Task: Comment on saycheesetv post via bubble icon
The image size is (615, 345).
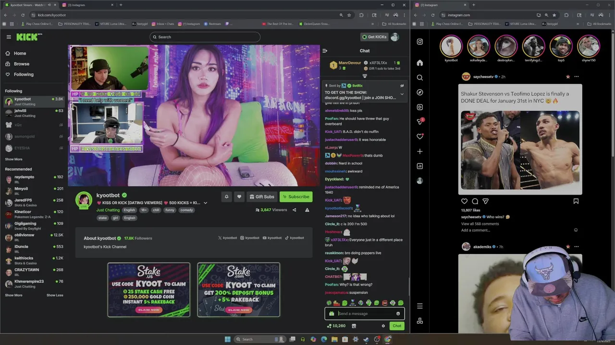Action: click(475, 201)
